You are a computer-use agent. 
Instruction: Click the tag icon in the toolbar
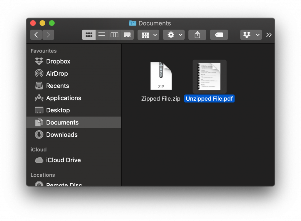pos(219,35)
